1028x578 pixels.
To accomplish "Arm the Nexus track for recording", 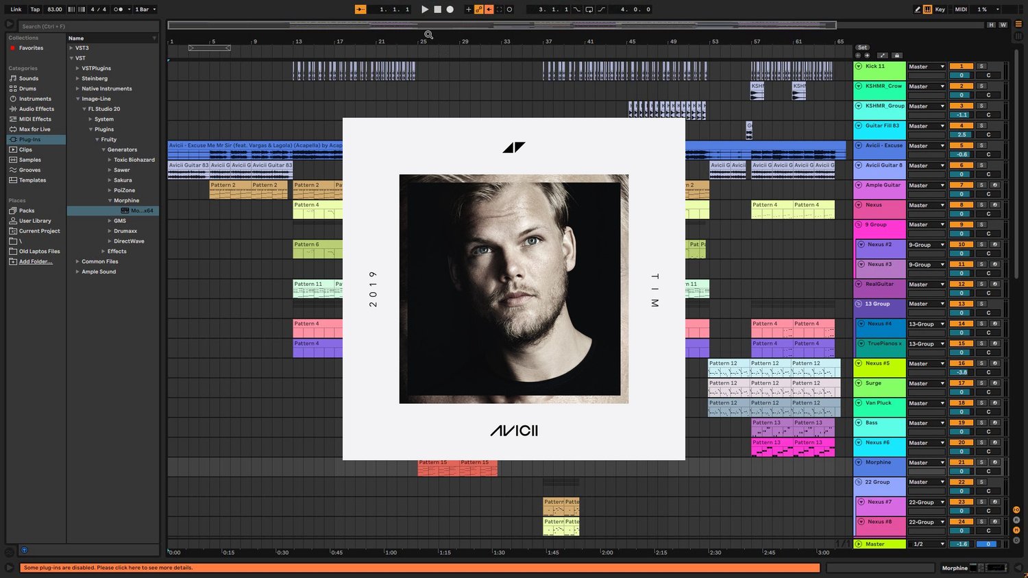I will [995, 205].
